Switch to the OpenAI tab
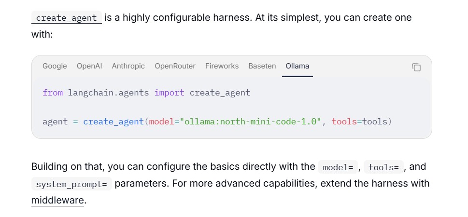The height and width of the screenshot is (217, 468). pos(89,66)
